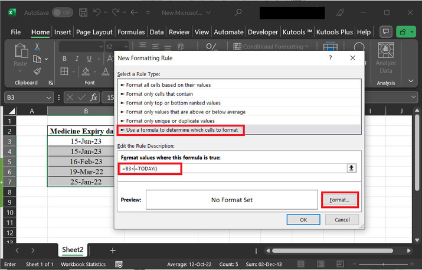Click the macro recording icon in status bar
Viewport: 422px width, 270px height.
[x=119, y=264]
